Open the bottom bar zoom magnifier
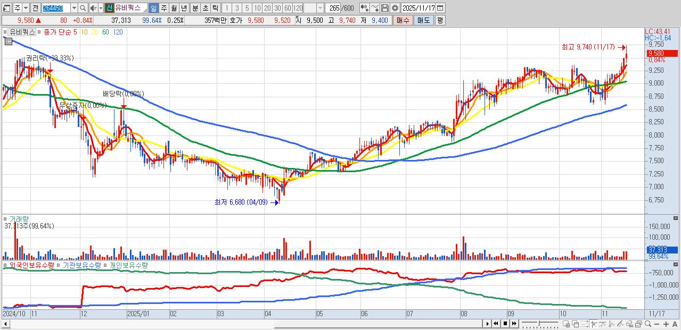681x330 pixels. 647,324
